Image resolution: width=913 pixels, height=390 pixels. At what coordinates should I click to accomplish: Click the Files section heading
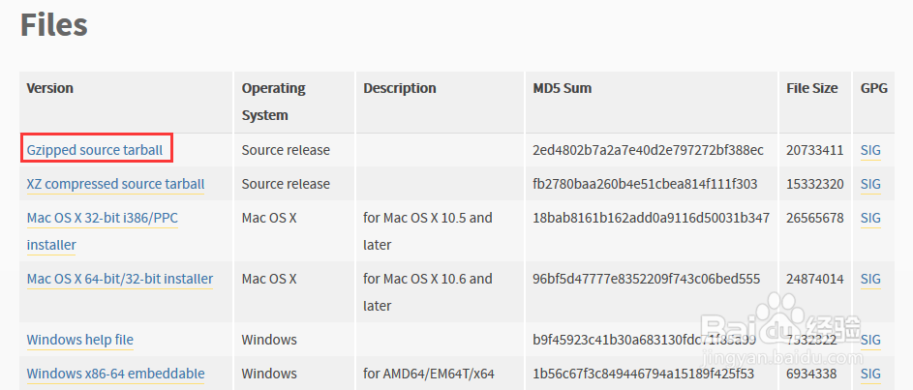[54, 25]
